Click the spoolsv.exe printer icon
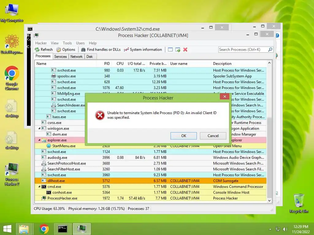Screen dimensions: 314x235 coord(53,76)
